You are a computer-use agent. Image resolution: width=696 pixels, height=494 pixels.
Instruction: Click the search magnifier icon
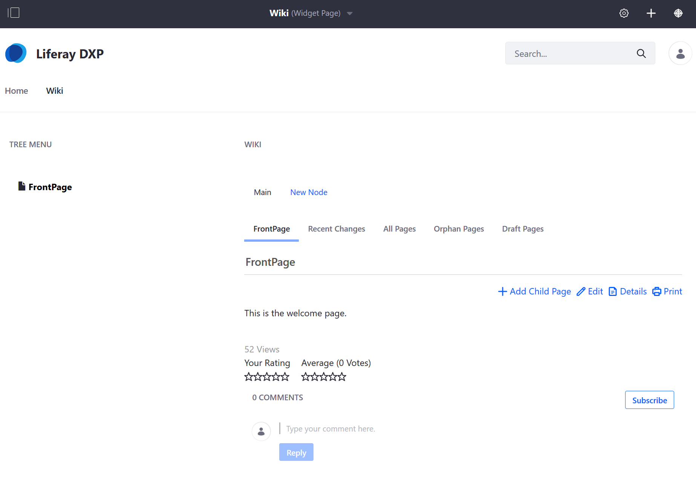pyautogui.click(x=641, y=53)
